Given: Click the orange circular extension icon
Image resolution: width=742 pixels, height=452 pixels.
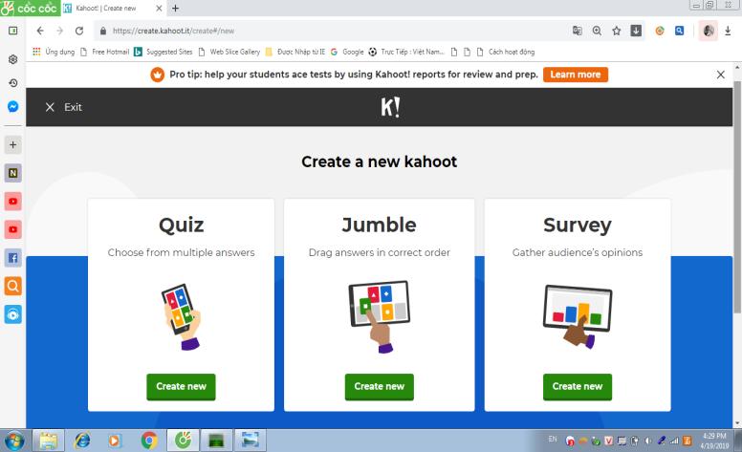Looking at the screenshot, I should (660, 31).
